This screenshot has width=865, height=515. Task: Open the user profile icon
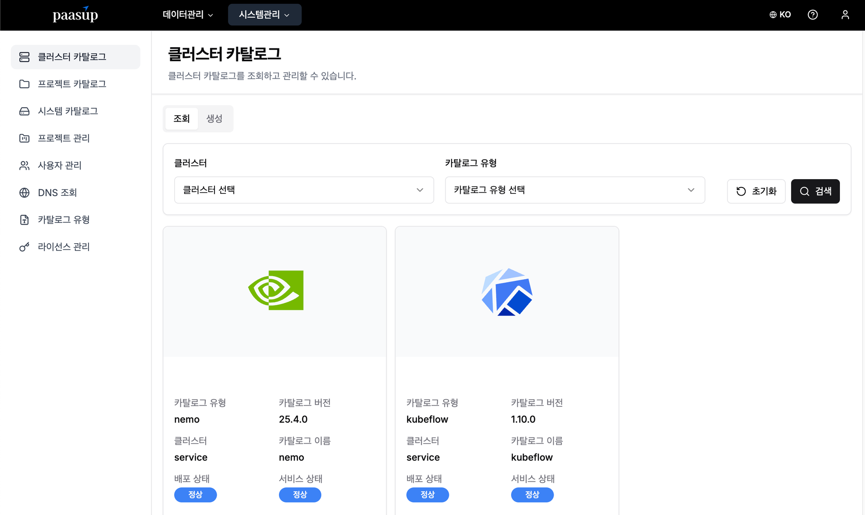pyautogui.click(x=845, y=15)
